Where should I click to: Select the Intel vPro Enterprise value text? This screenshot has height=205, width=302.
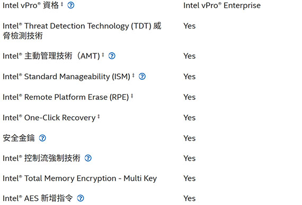click(222, 6)
